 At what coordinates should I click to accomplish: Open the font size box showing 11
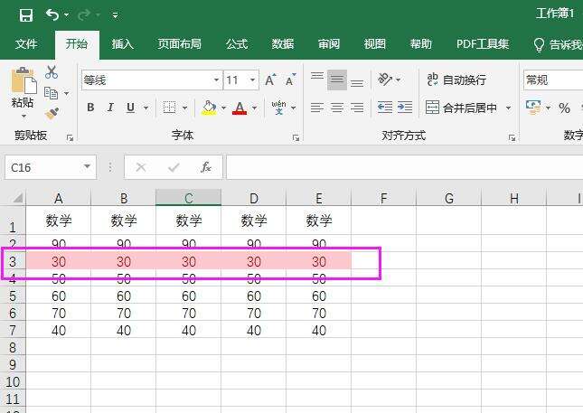coord(241,80)
